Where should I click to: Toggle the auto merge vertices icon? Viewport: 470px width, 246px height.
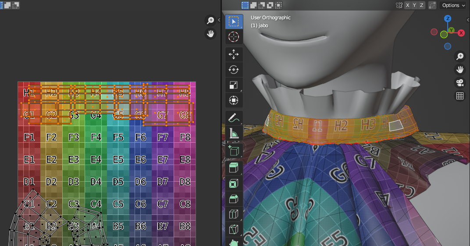[432, 5]
